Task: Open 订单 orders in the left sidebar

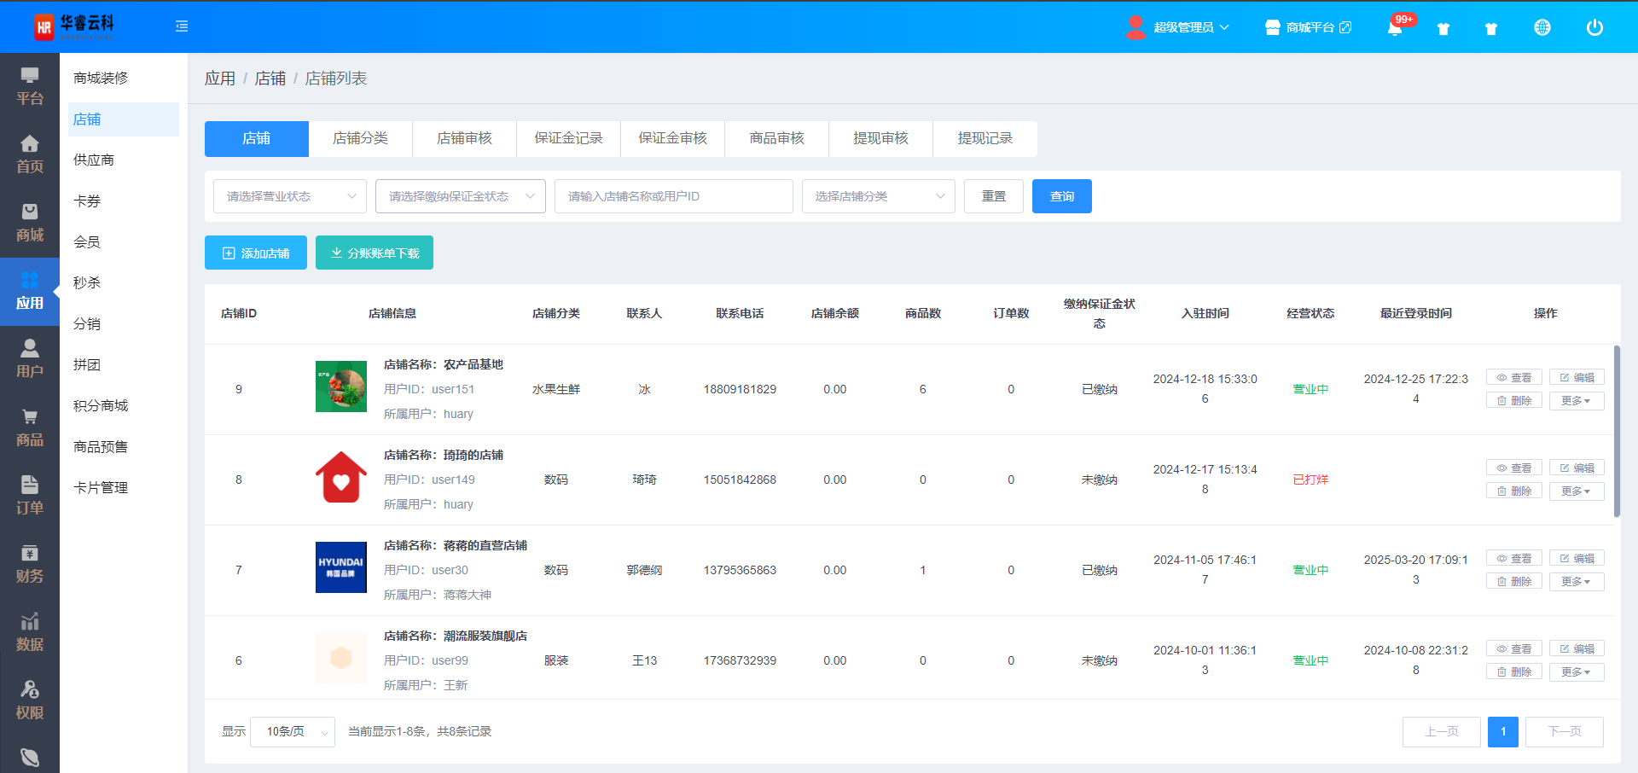Action: coord(30,496)
